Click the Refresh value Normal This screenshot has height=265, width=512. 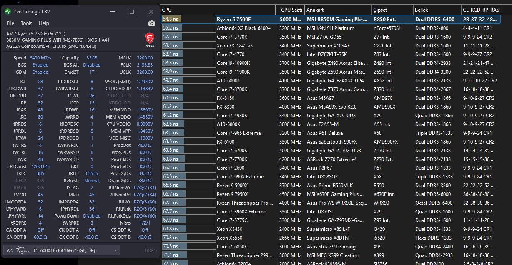click(92, 181)
